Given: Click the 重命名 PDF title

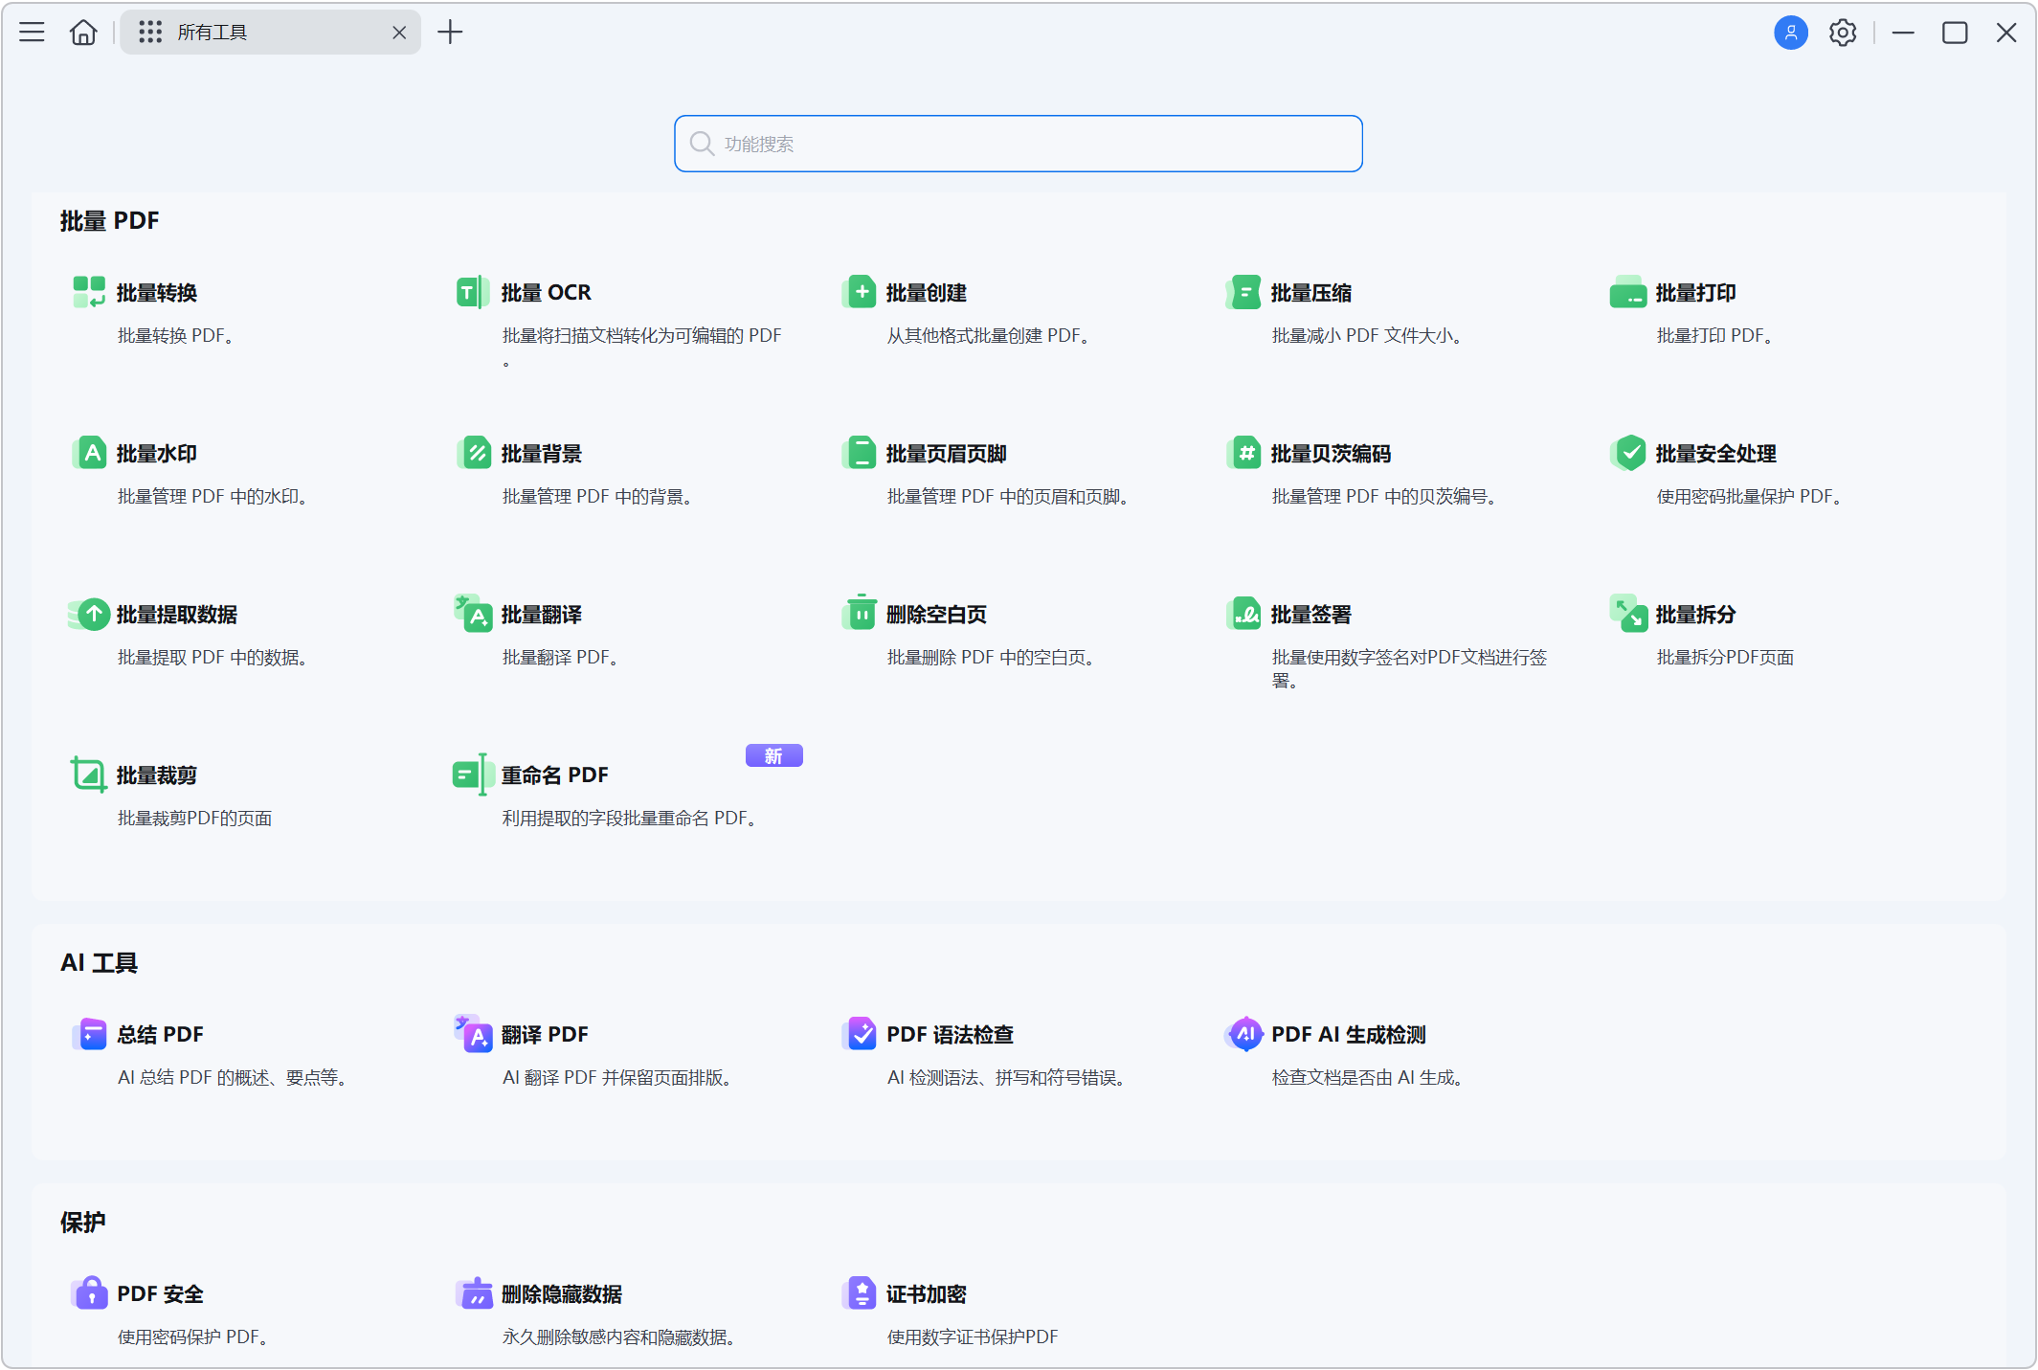Looking at the screenshot, I should pos(555,775).
